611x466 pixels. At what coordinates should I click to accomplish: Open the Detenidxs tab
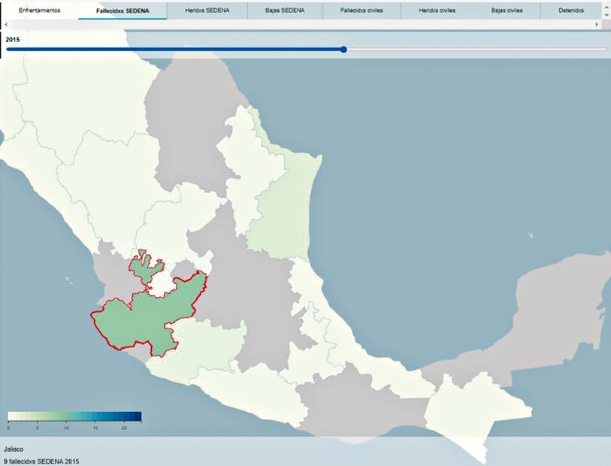[572, 11]
